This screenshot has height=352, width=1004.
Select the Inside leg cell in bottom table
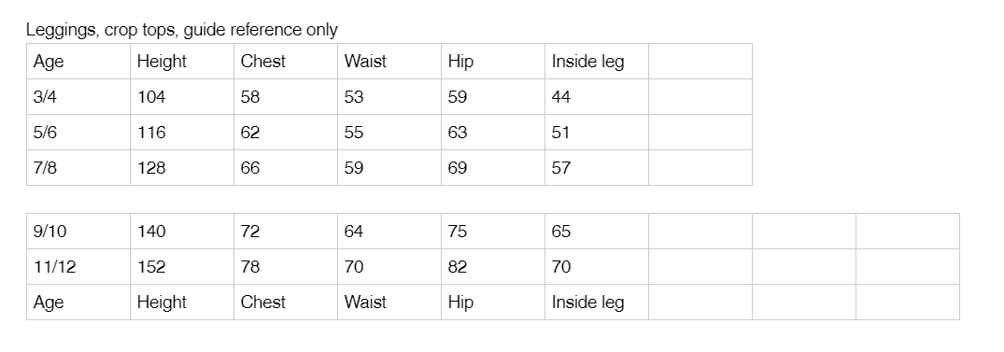tap(597, 303)
